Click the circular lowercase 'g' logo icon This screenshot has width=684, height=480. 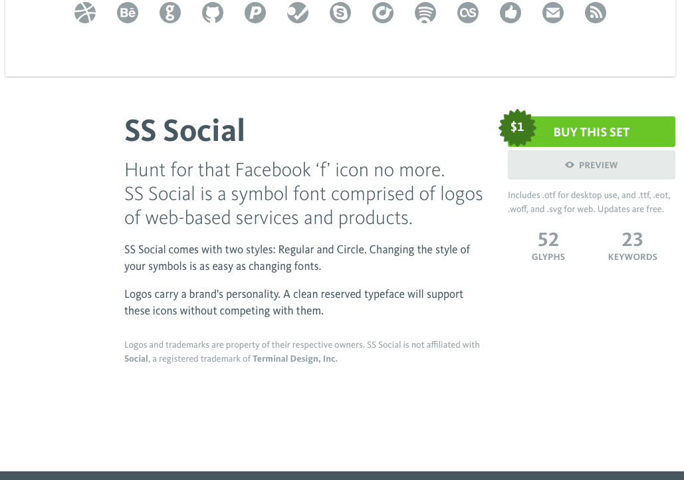[170, 13]
